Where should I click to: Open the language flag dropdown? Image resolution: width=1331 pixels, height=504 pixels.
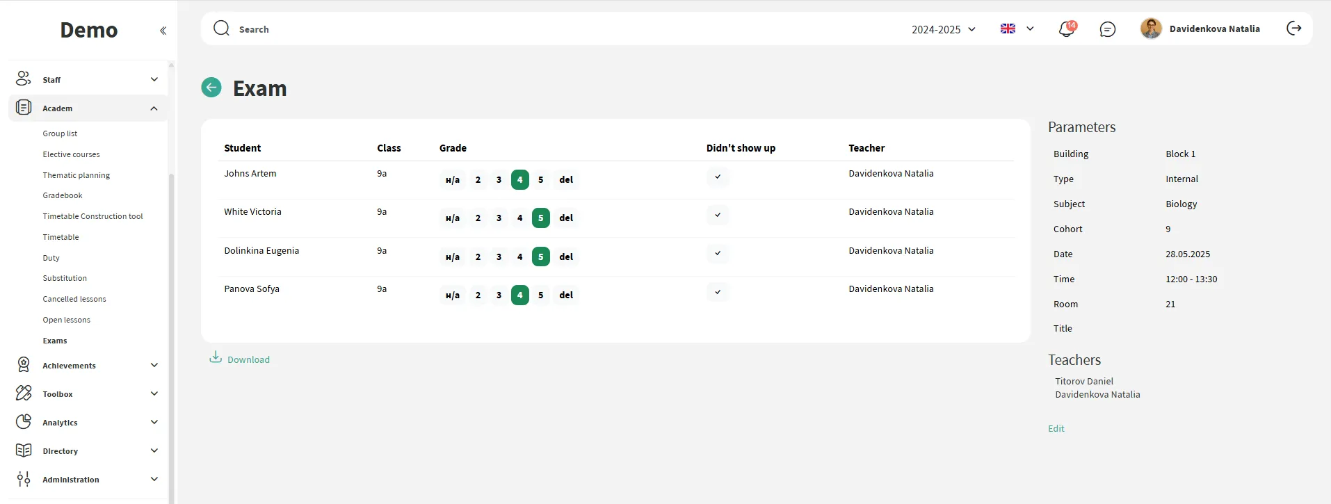pyautogui.click(x=1017, y=29)
